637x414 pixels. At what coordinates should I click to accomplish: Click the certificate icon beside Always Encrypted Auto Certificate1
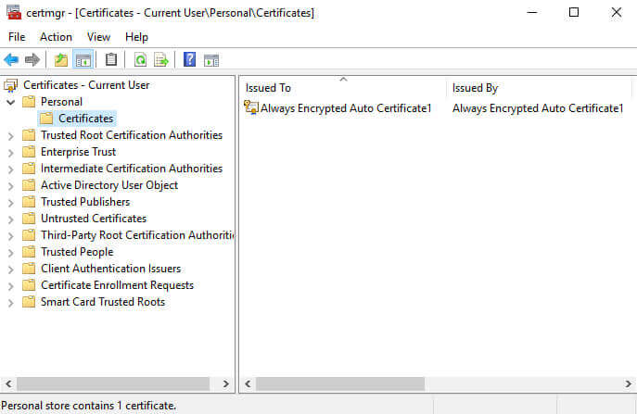pyautogui.click(x=251, y=107)
